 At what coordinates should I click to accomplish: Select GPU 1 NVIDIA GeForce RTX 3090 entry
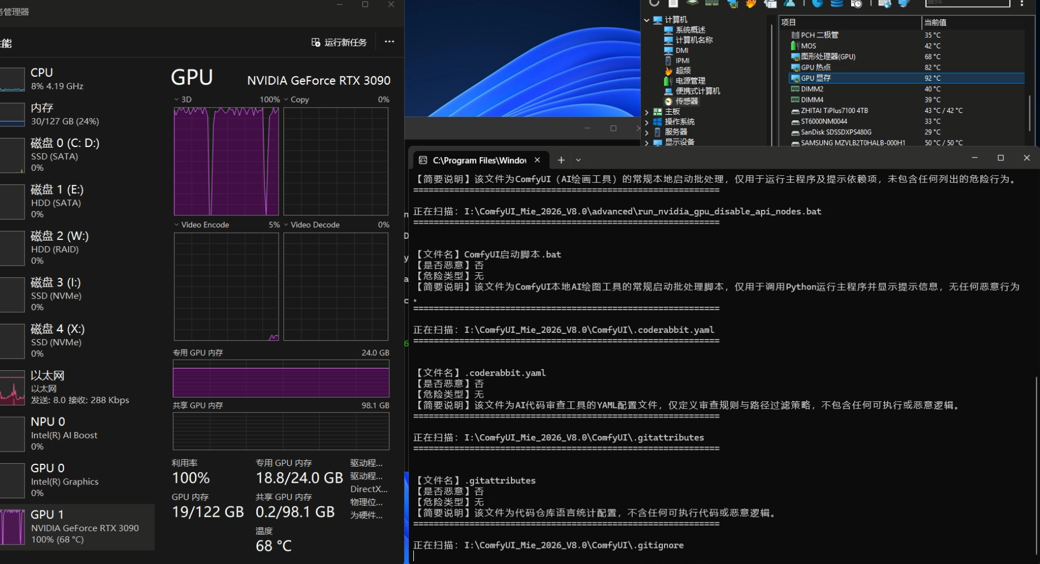[77, 527]
